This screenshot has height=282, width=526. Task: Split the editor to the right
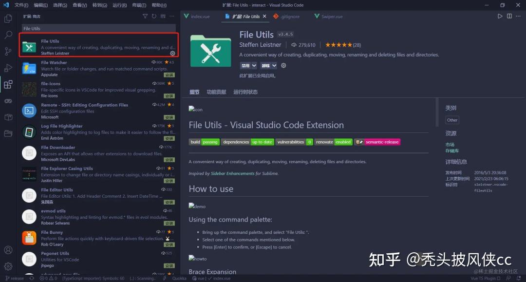(x=509, y=16)
